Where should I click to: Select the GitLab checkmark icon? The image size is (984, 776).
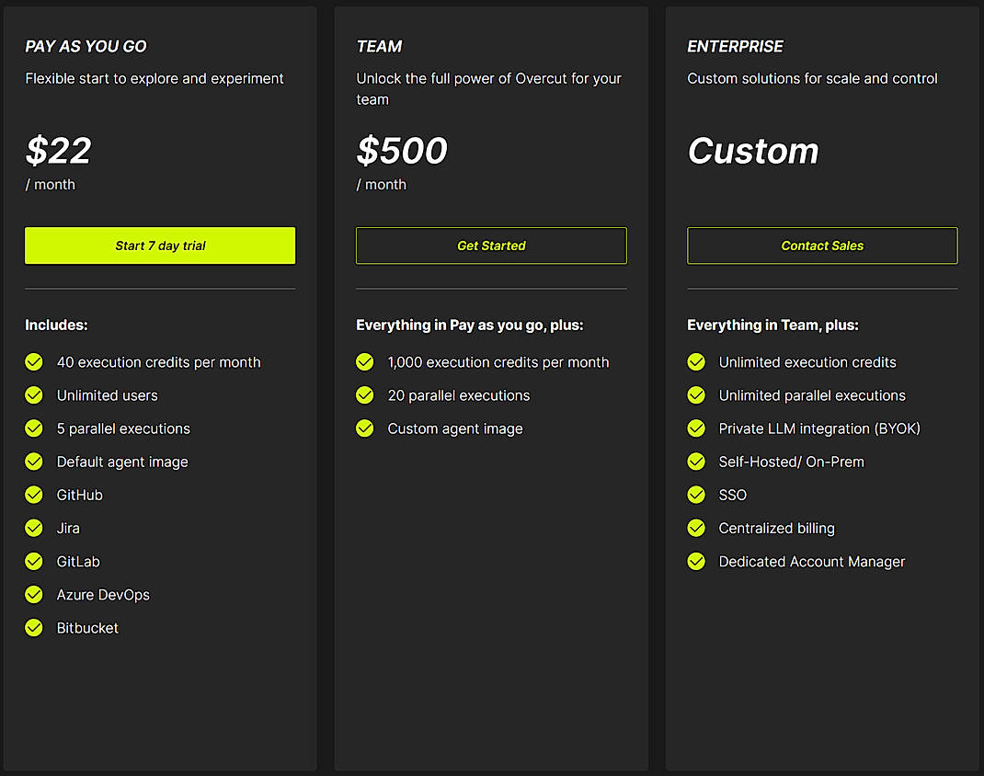click(34, 561)
